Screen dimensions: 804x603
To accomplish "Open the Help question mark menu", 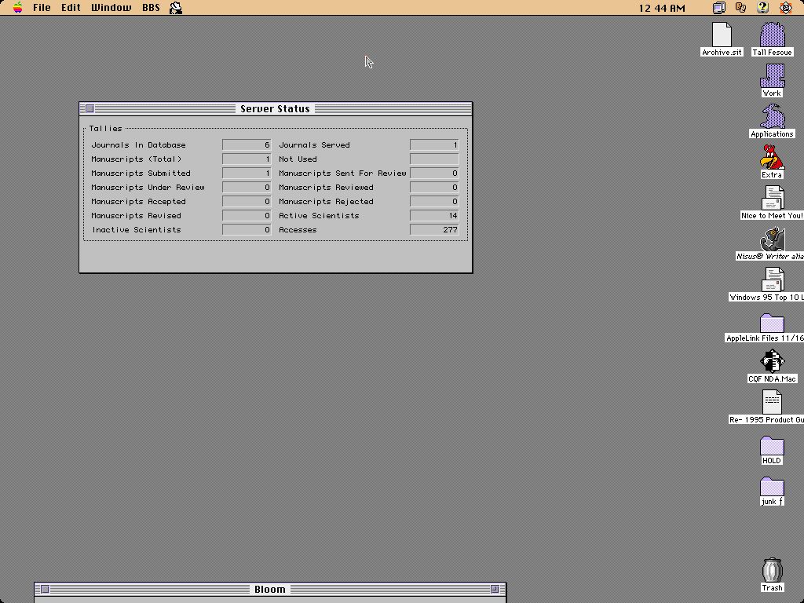I will pos(762,8).
